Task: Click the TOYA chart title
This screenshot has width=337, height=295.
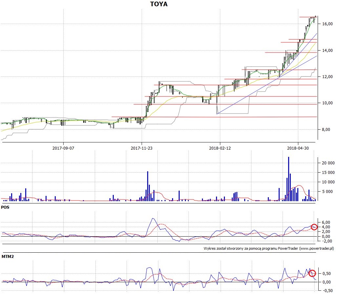Action: click(x=159, y=4)
